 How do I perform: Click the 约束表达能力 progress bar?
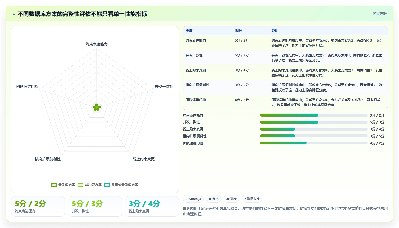pos(314,115)
